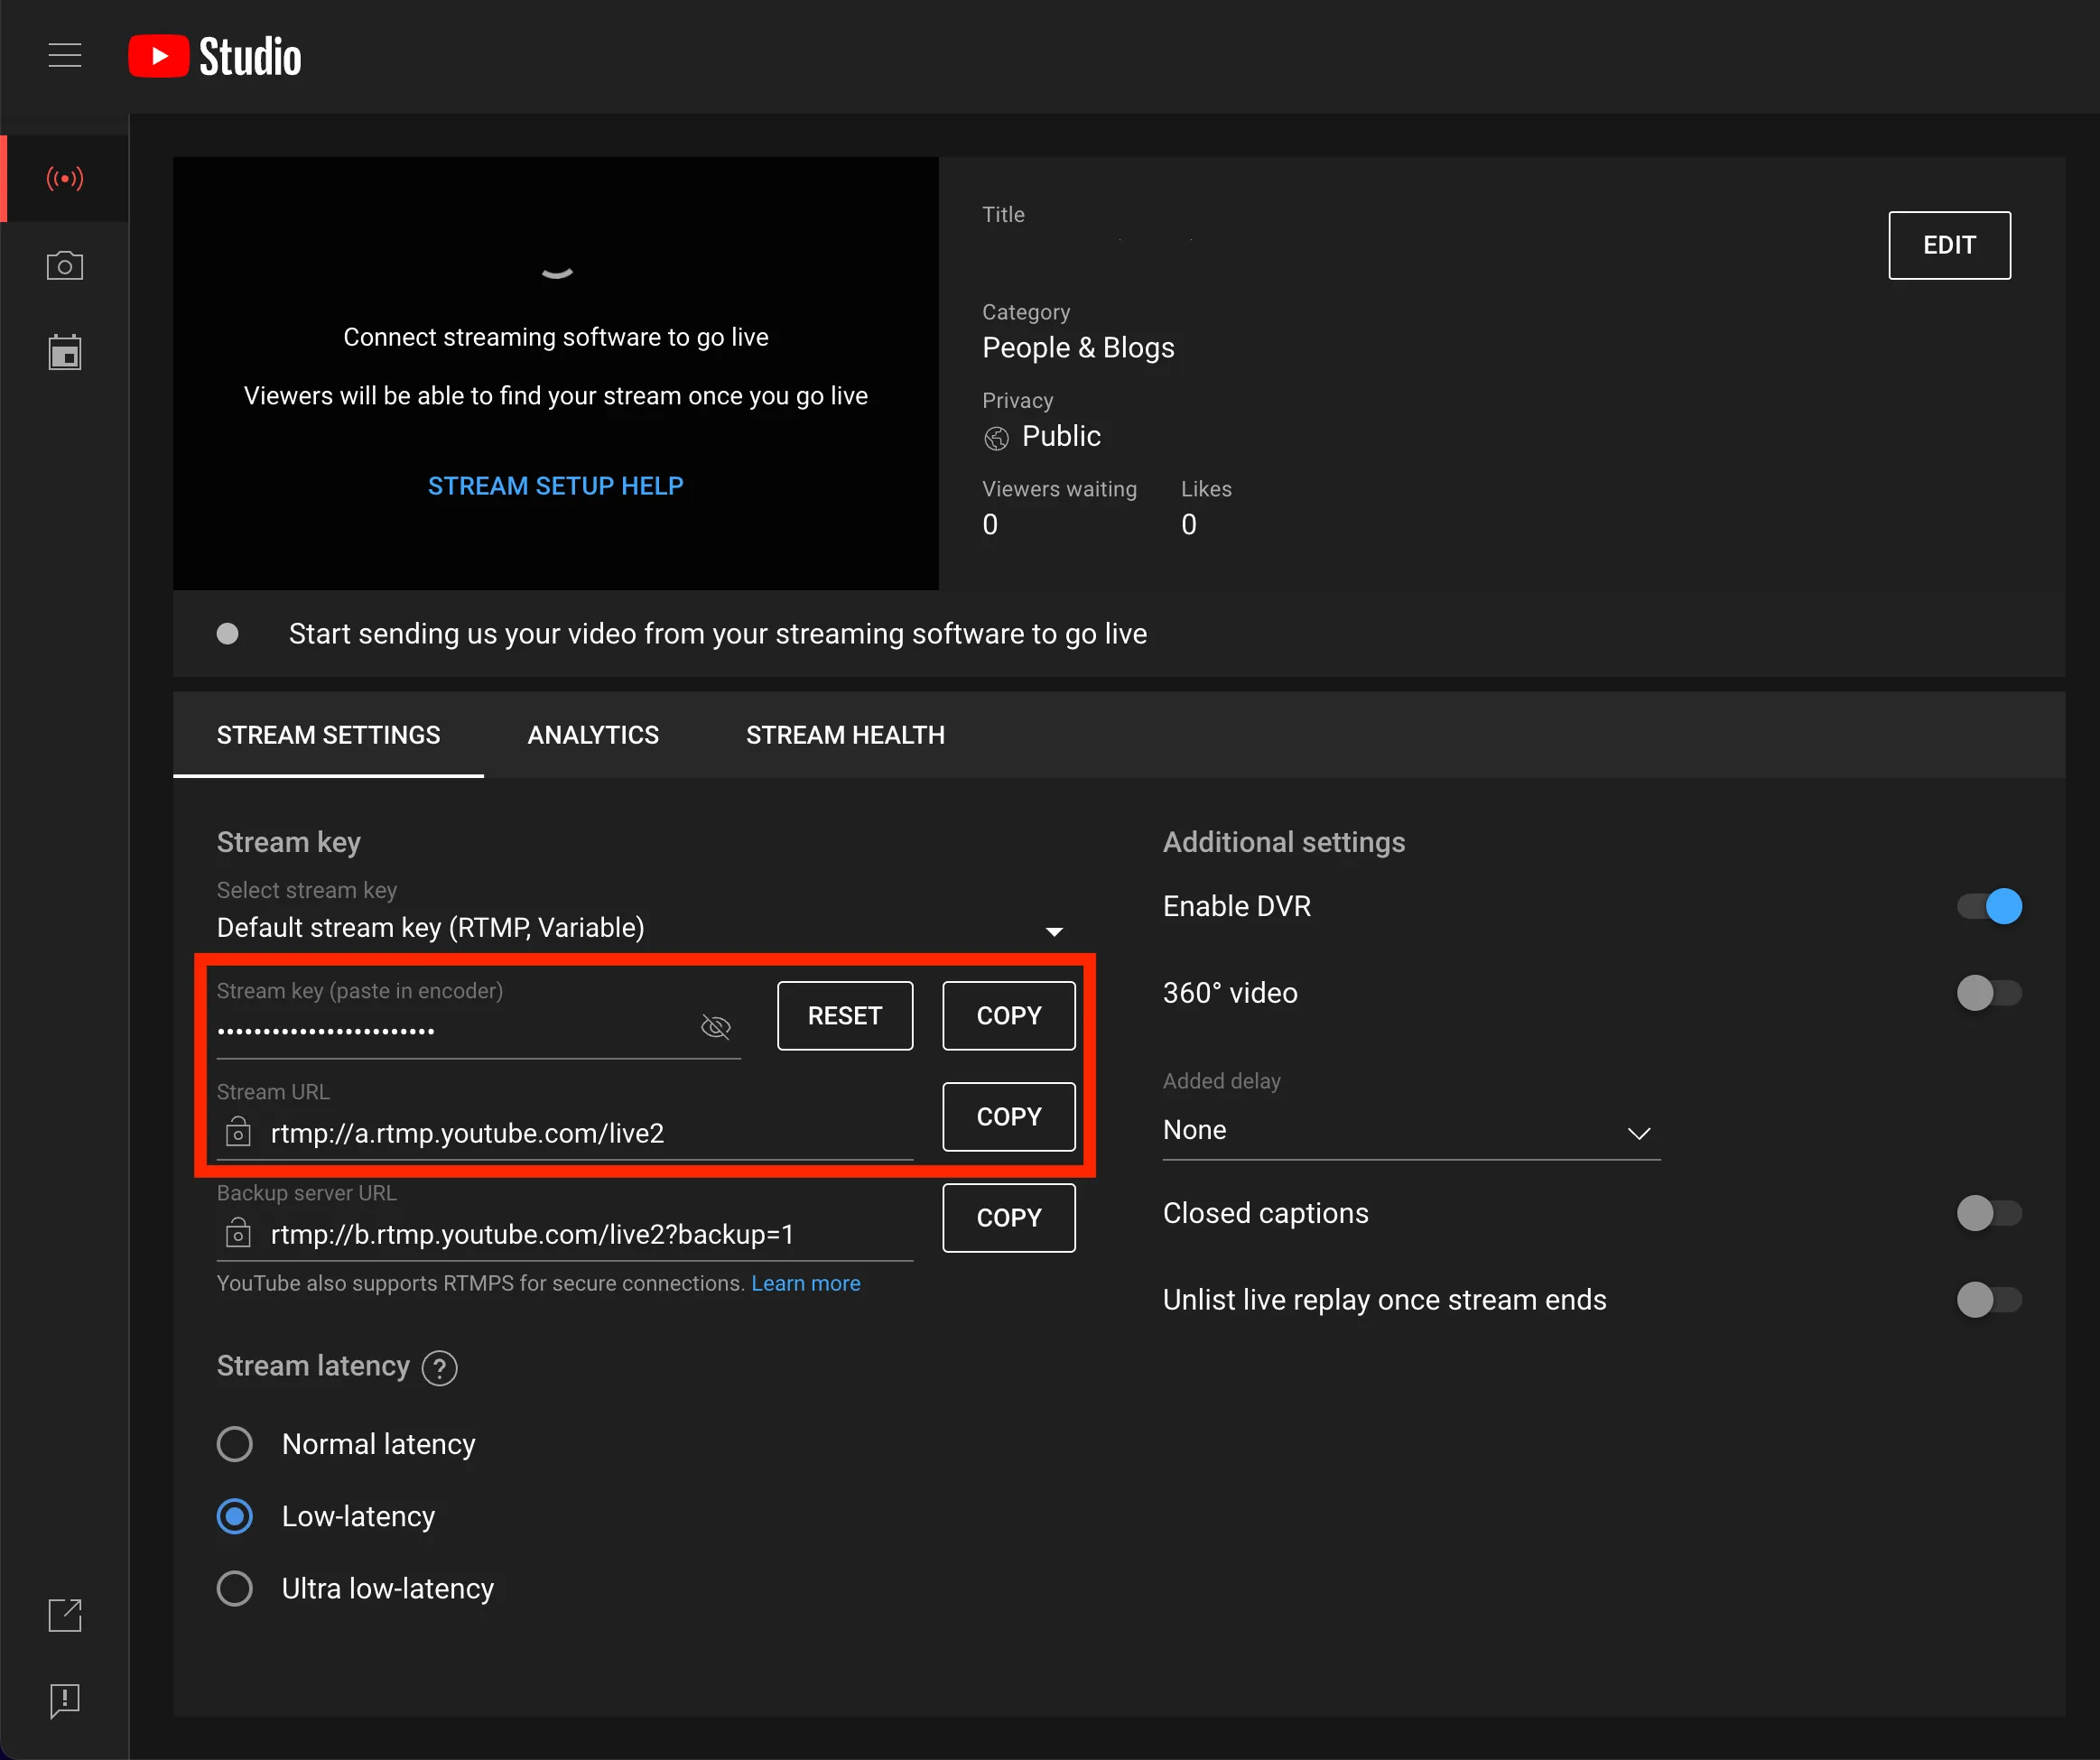Viewport: 2100px width, 1760px height.
Task: Switch to the Analytics tab
Action: point(593,735)
